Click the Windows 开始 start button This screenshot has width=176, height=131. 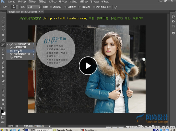point(4,130)
